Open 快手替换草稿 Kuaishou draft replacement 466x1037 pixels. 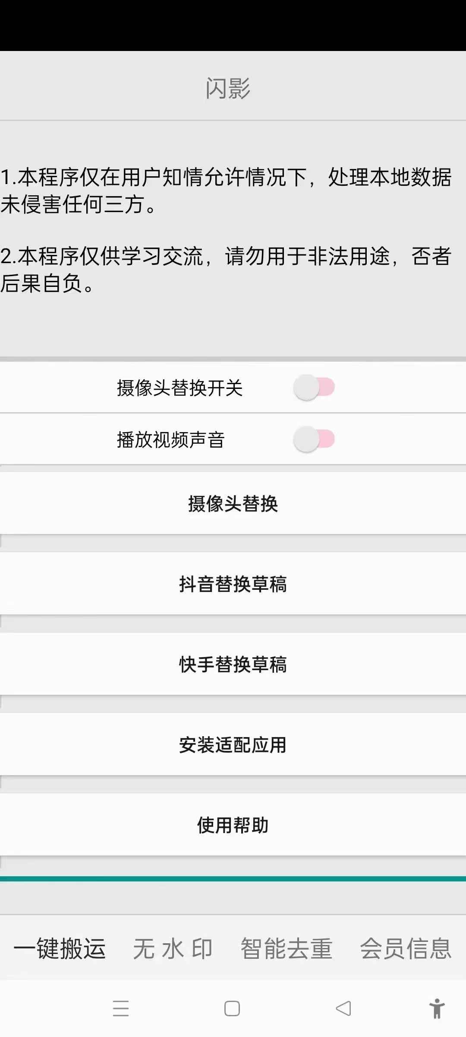(233, 665)
